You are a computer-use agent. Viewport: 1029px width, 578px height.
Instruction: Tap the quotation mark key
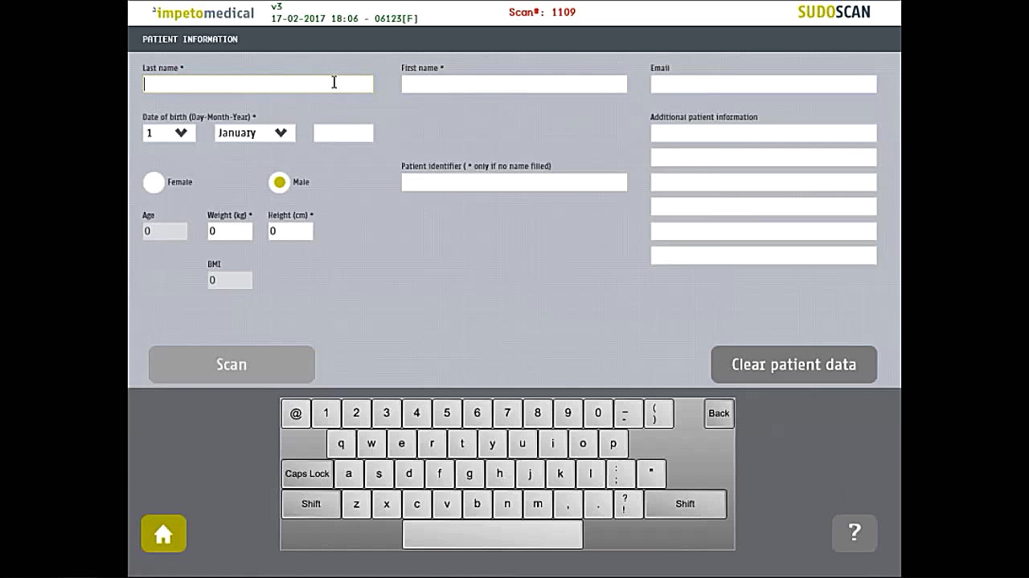651,474
